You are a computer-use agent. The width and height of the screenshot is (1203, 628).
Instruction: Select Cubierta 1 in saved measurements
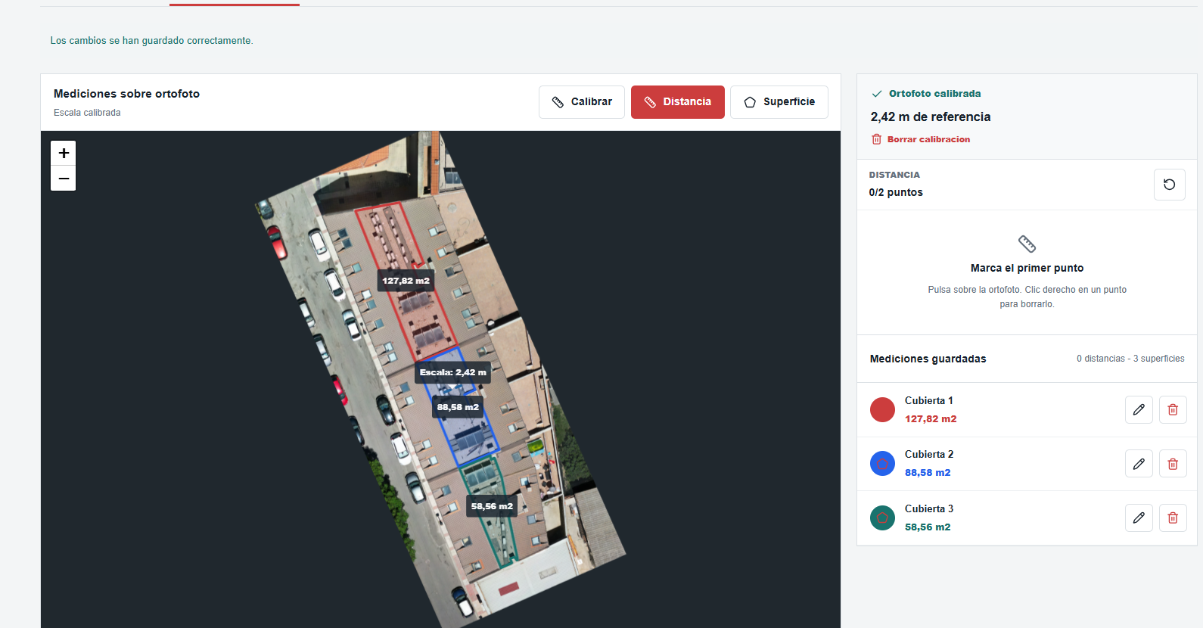pos(1027,410)
